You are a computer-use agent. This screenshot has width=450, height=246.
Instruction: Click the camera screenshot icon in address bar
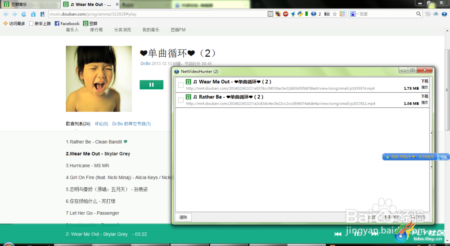tap(327, 14)
